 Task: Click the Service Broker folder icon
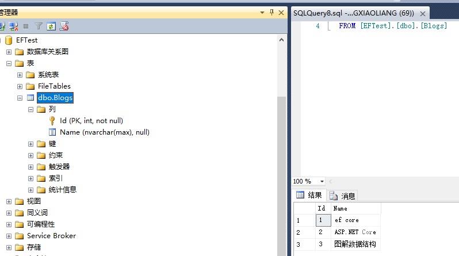[20, 236]
